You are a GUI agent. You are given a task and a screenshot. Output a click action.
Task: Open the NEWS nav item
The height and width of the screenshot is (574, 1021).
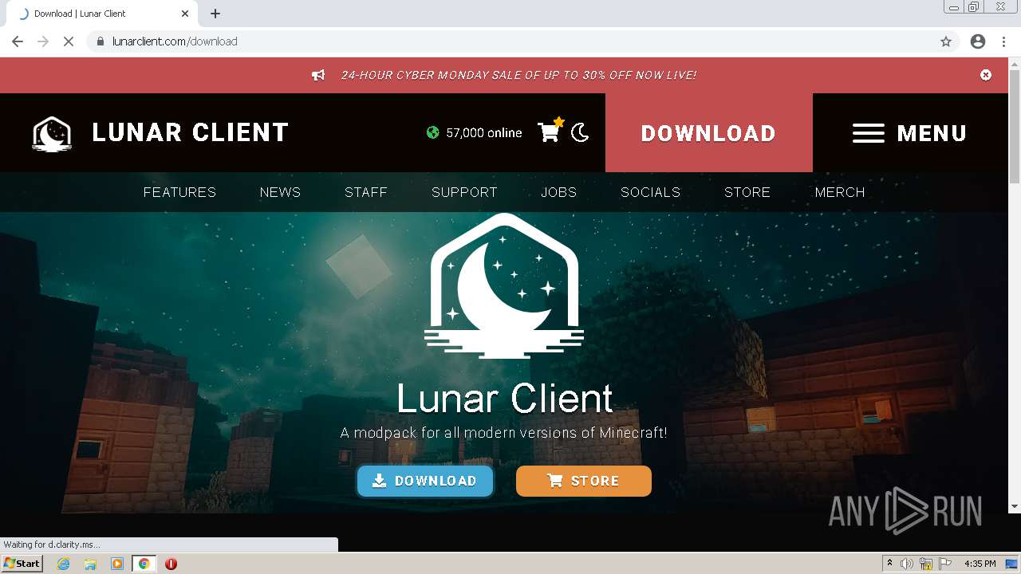point(280,192)
